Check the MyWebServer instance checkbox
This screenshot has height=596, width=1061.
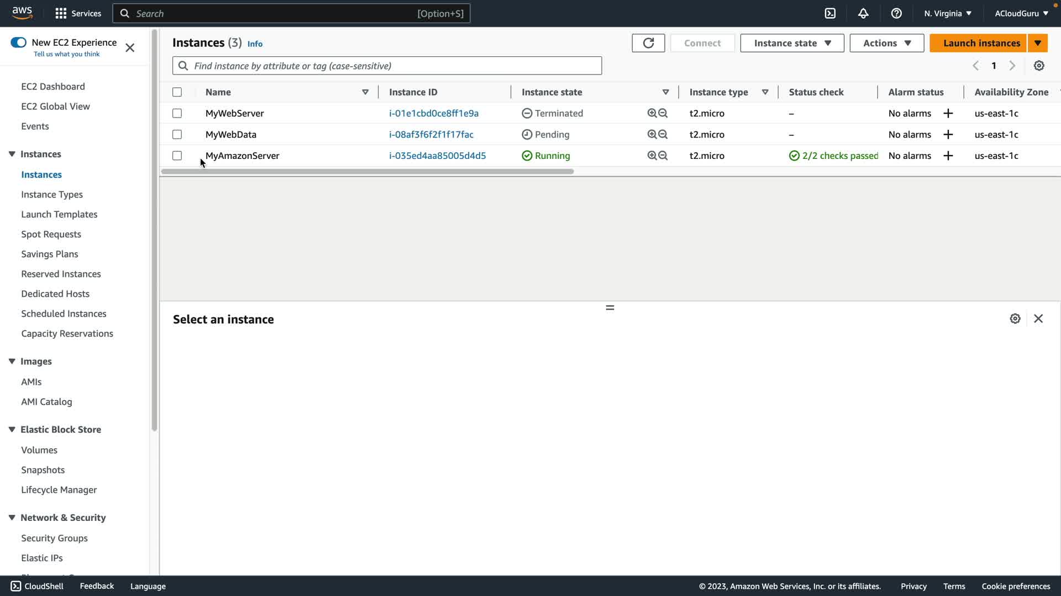177,113
